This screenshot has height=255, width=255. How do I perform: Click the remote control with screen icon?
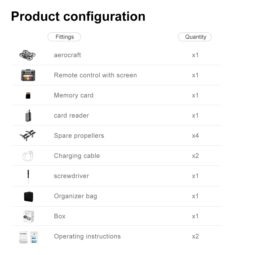tap(28, 75)
